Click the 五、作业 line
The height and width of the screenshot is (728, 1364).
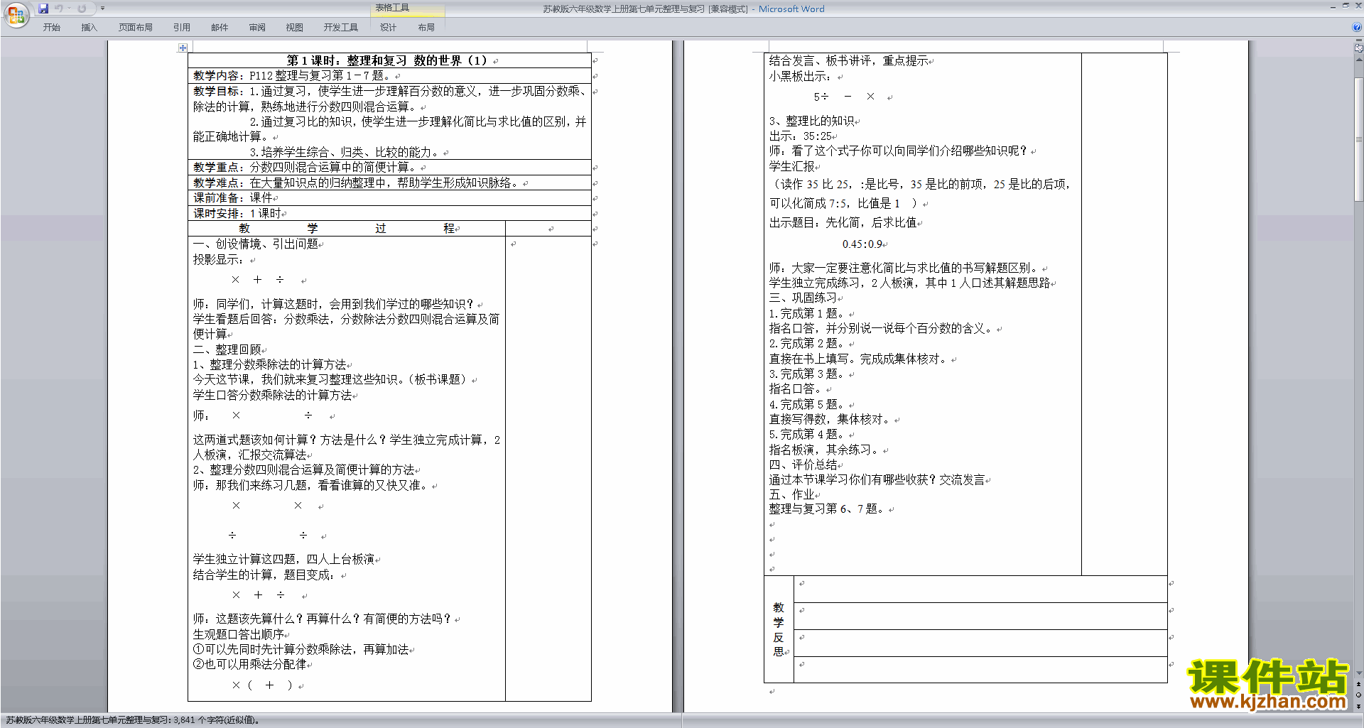click(792, 494)
